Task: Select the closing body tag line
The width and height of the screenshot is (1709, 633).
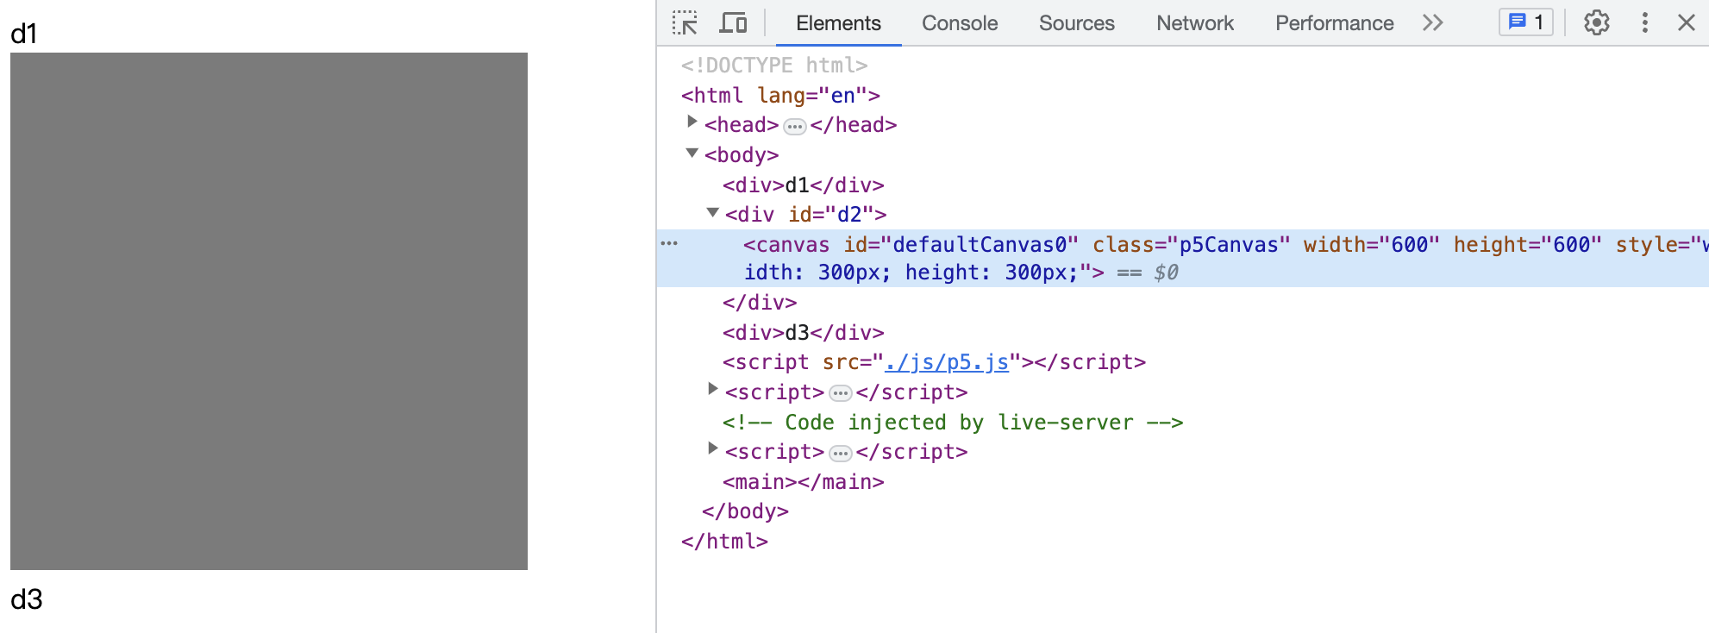Action: (x=746, y=511)
